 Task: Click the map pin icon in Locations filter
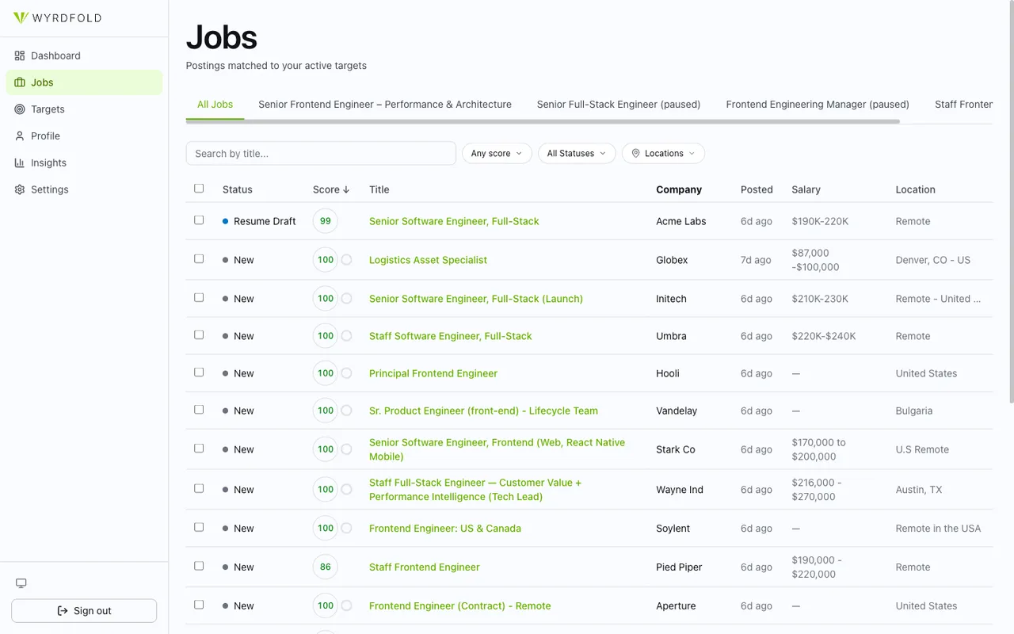(x=635, y=154)
